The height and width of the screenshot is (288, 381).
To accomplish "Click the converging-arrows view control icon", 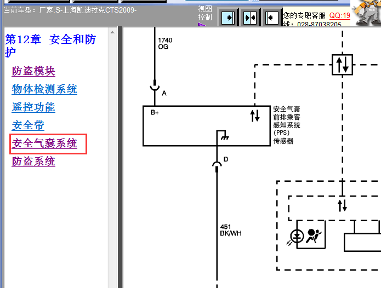I will click(250, 18).
